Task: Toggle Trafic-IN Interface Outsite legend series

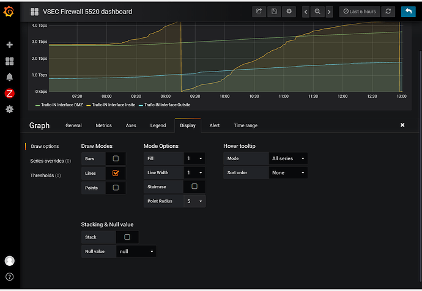Action: coord(168,105)
